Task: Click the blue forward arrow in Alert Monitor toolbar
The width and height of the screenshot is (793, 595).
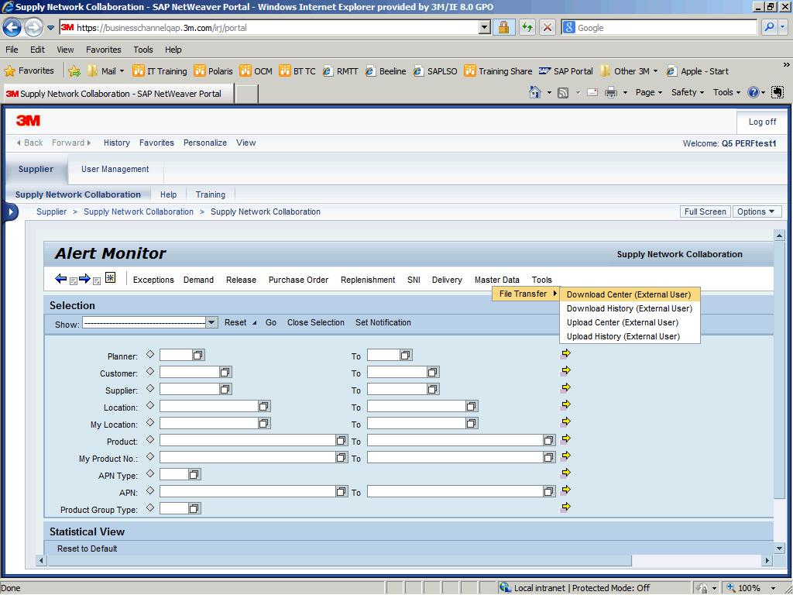Action: [84, 278]
